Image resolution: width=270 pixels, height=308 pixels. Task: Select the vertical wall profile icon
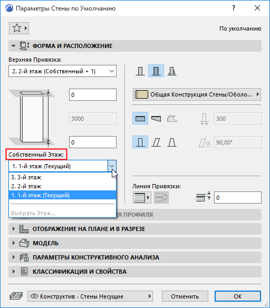tap(140, 142)
